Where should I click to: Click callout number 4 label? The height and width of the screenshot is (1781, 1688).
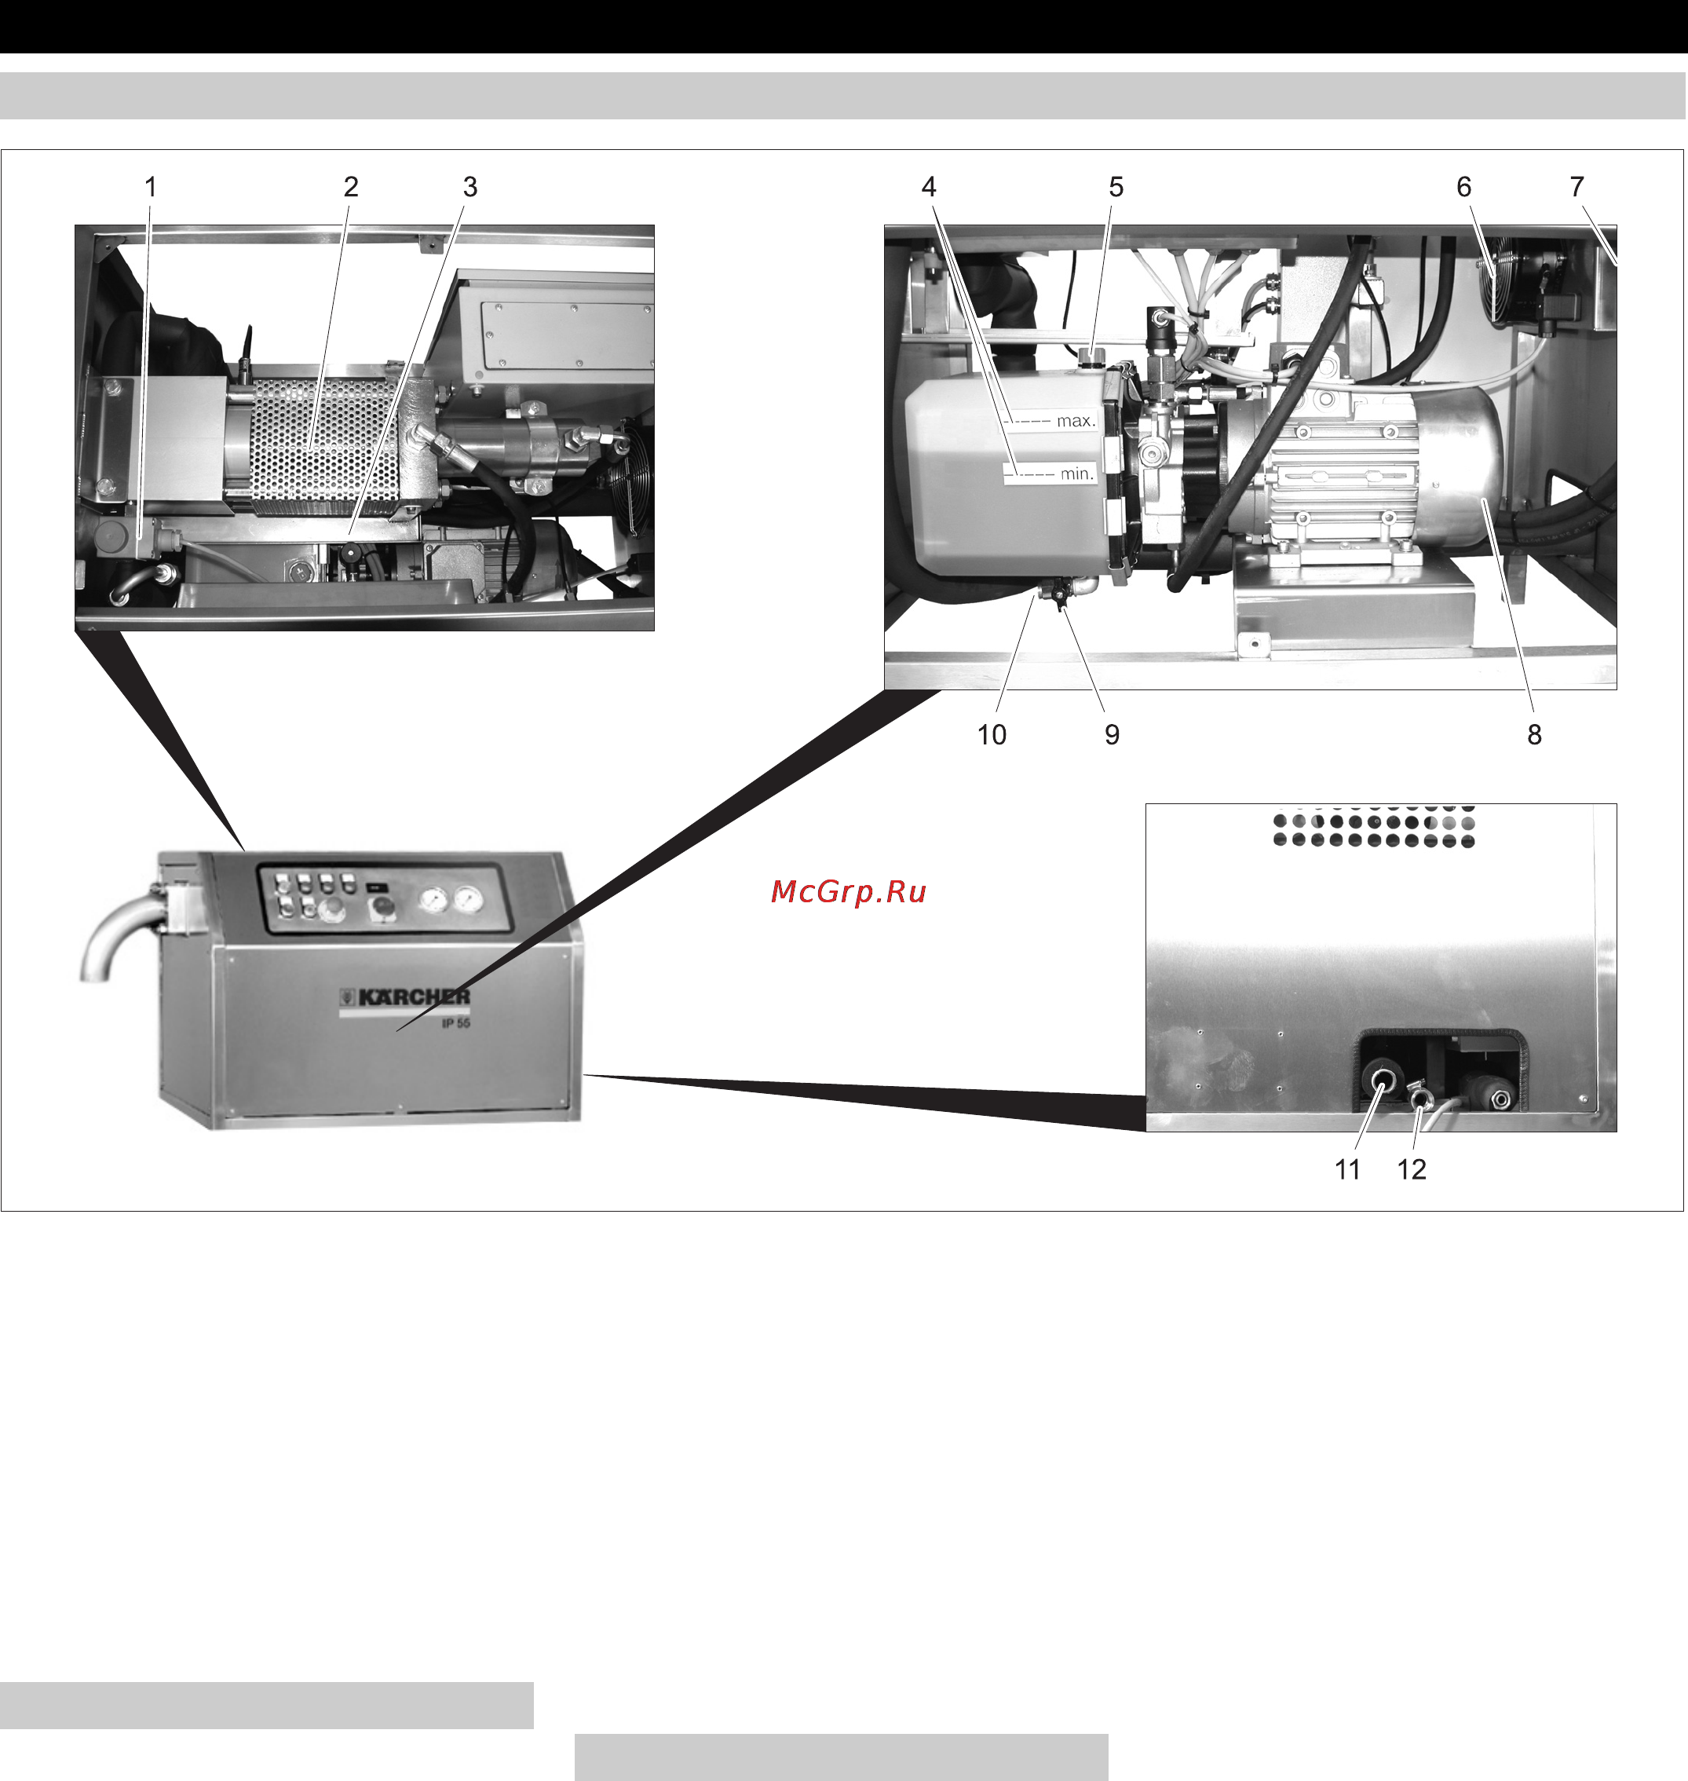tap(929, 186)
